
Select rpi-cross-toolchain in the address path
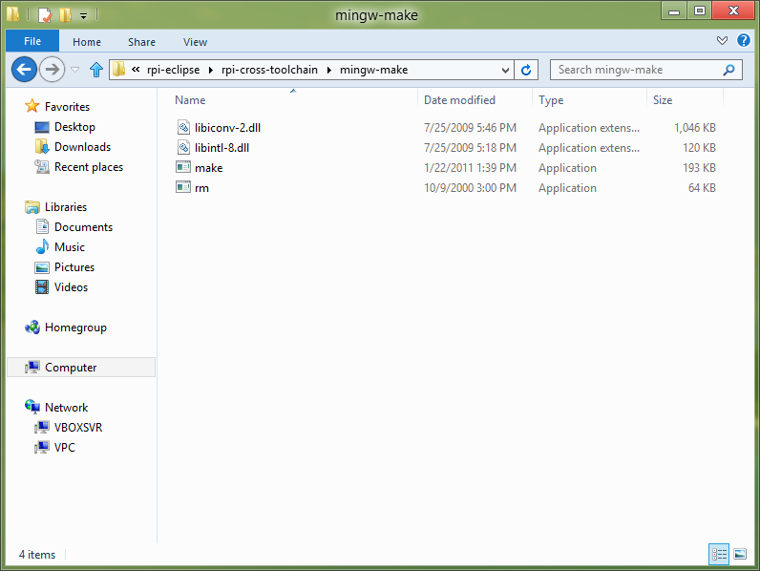pos(269,70)
